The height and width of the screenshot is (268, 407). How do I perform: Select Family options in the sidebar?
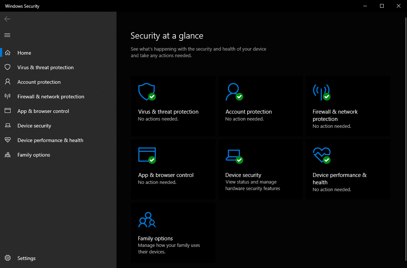[33, 155]
